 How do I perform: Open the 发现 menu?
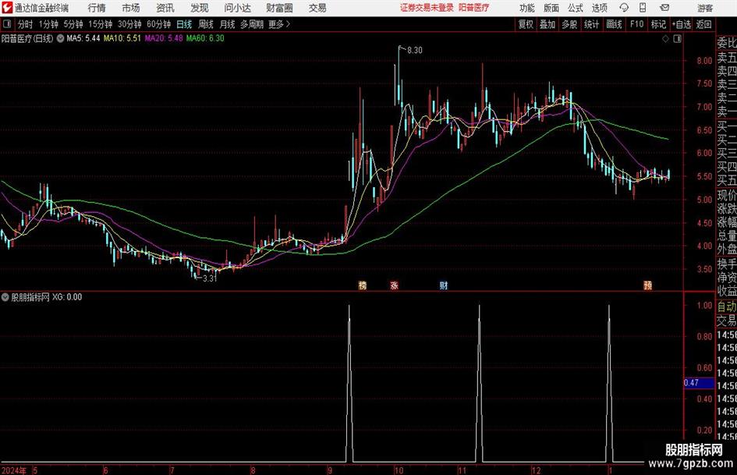[200, 8]
